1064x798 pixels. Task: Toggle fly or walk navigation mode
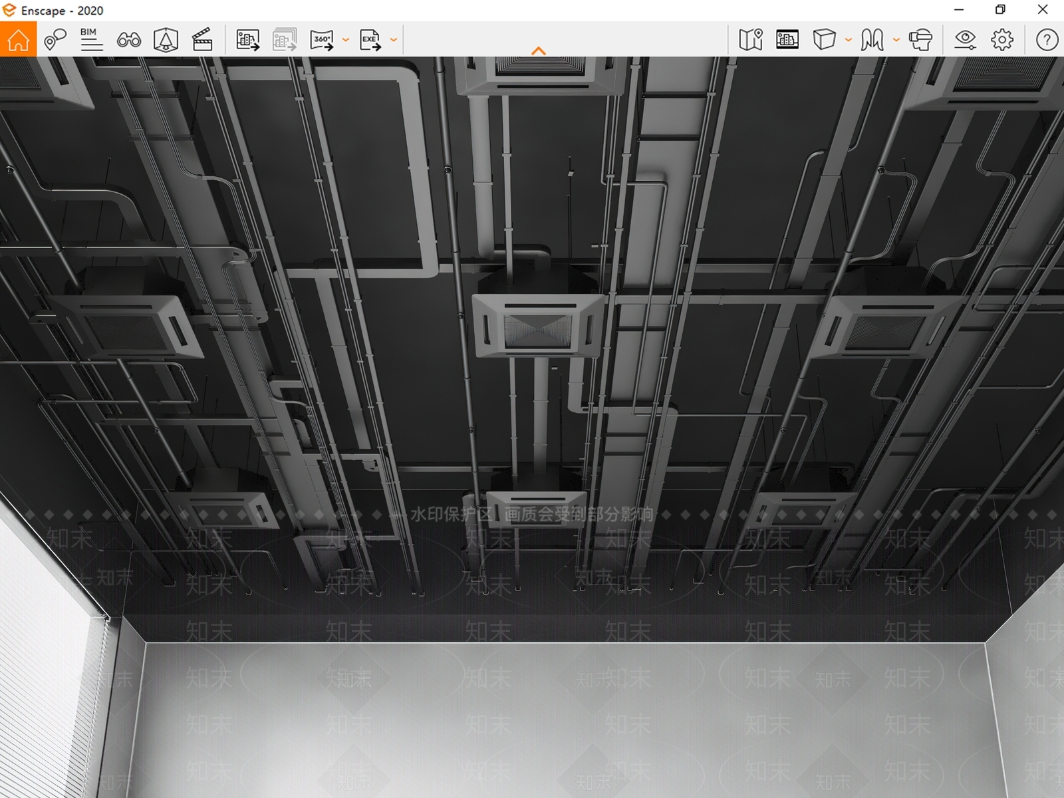[872, 40]
